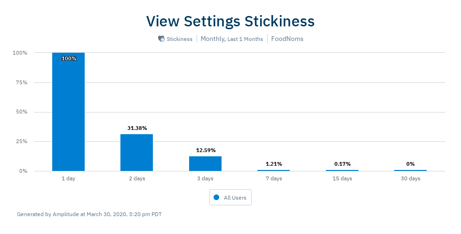
Task: Click the 0.17% data label
Action: pyautogui.click(x=342, y=164)
